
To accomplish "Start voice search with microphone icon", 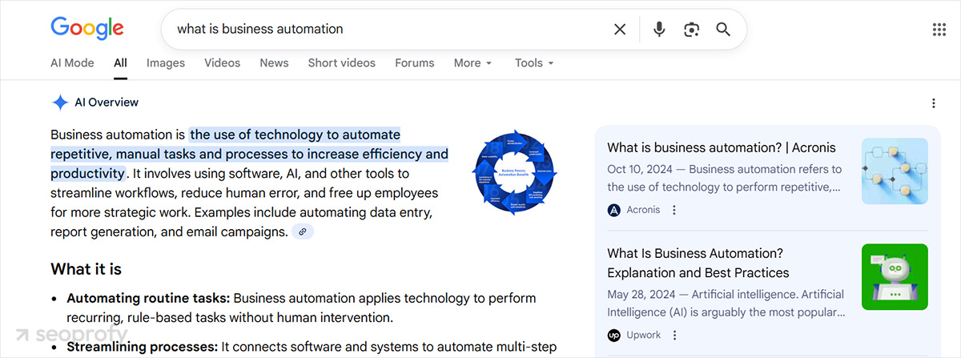I will point(659,30).
